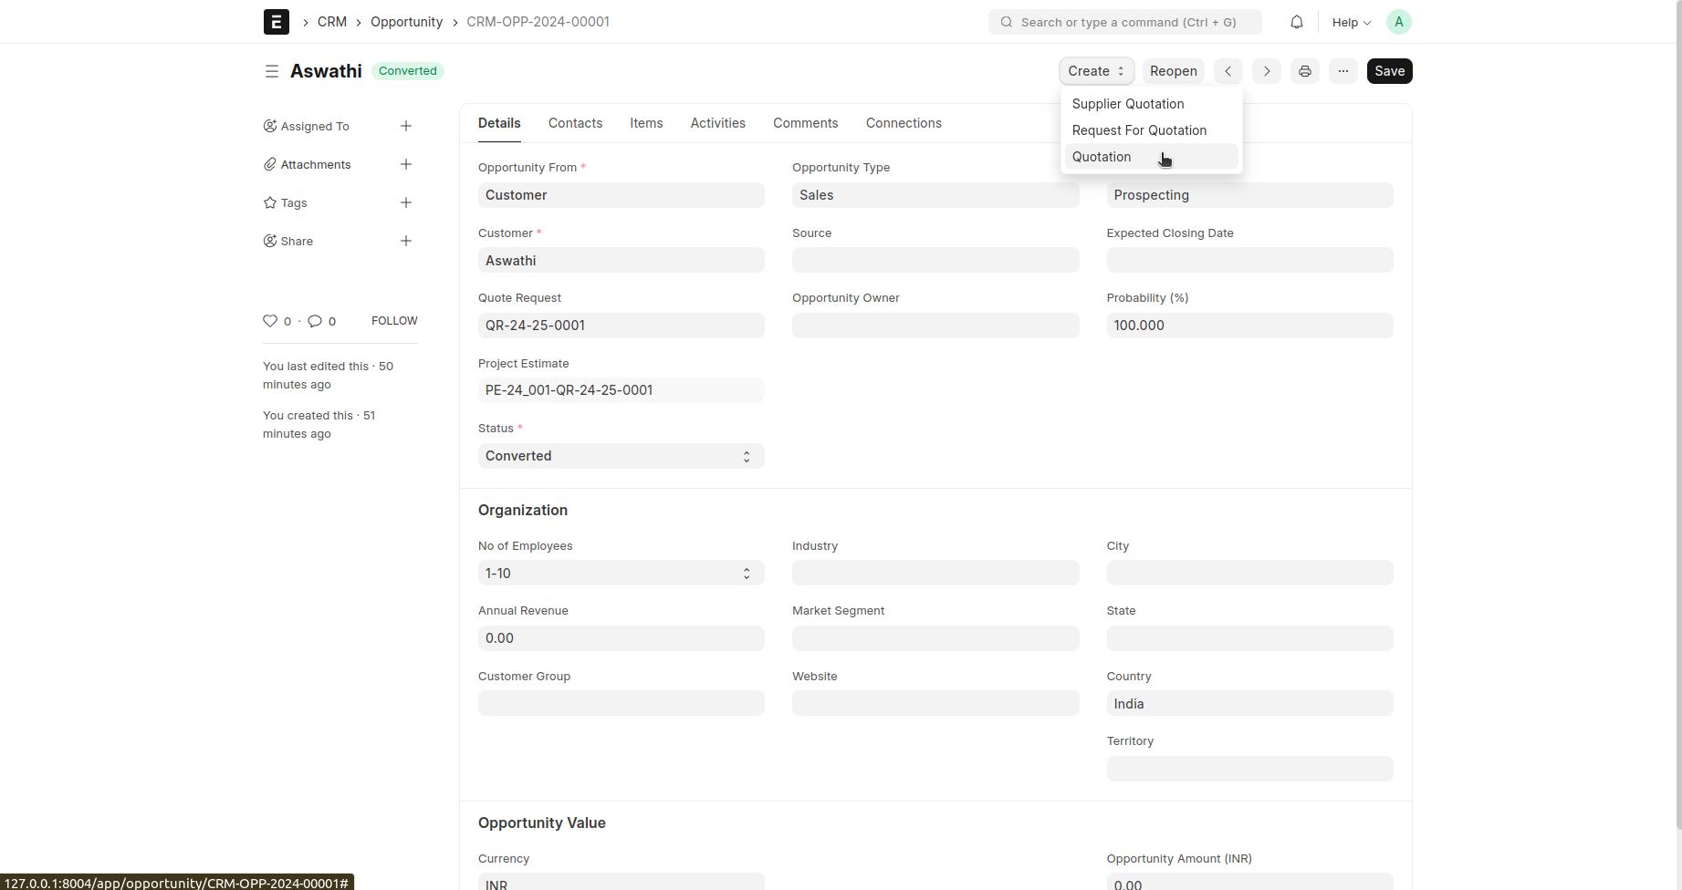Screen dimensions: 1682x890
Task: Switch to the Items tab
Action: click(646, 123)
